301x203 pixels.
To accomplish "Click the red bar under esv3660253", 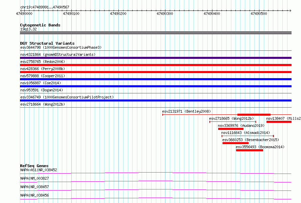I will point(235,143).
